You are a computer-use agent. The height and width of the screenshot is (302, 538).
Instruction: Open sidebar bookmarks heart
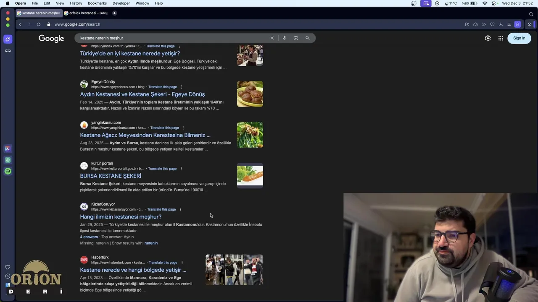point(8,267)
